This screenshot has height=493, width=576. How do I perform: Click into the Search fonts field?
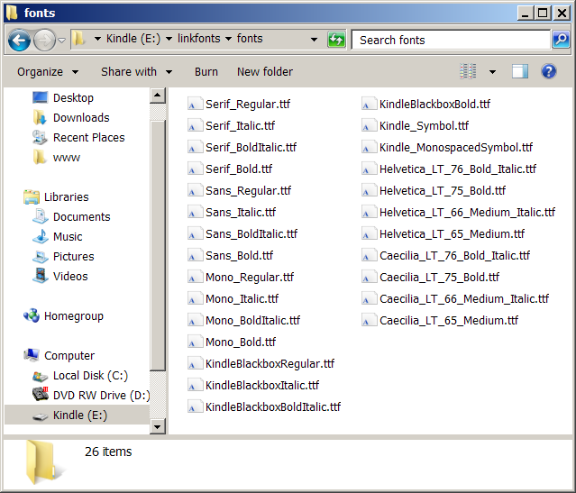(451, 40)
